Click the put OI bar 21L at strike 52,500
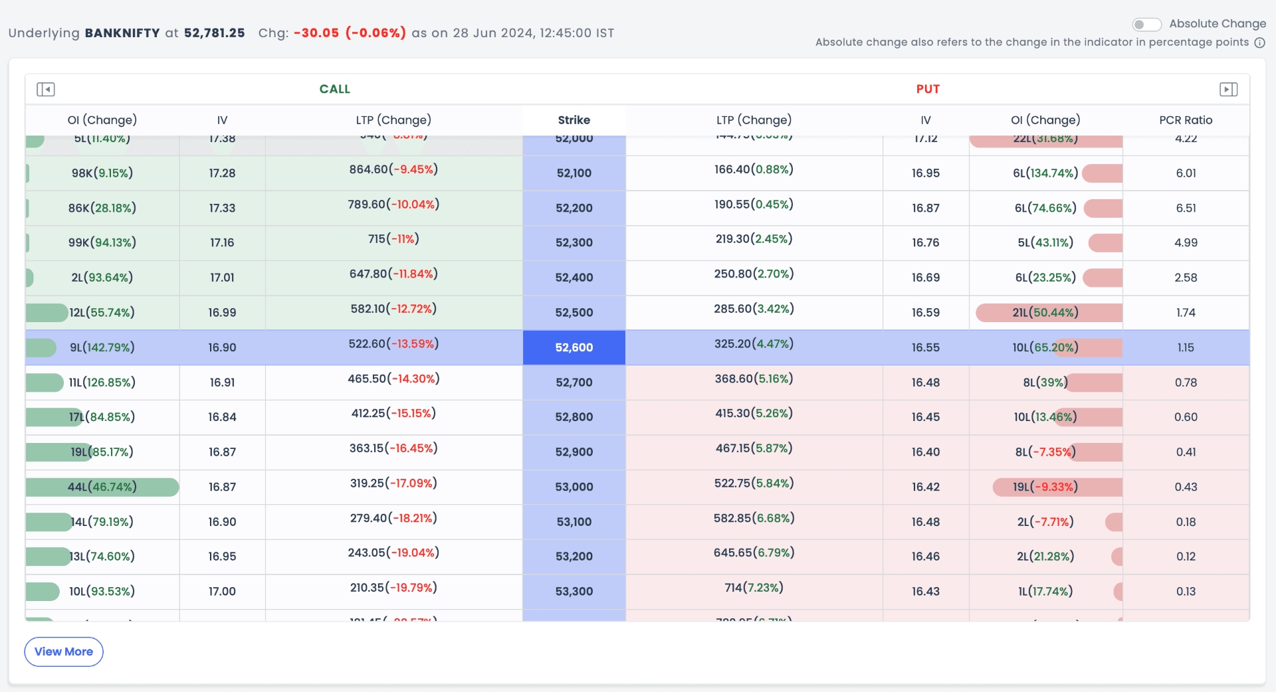 tap(1047, 312)
